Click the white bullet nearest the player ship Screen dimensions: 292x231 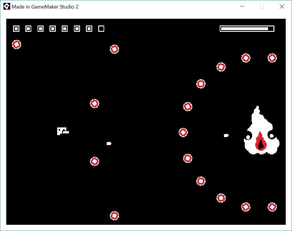[109, 143]
